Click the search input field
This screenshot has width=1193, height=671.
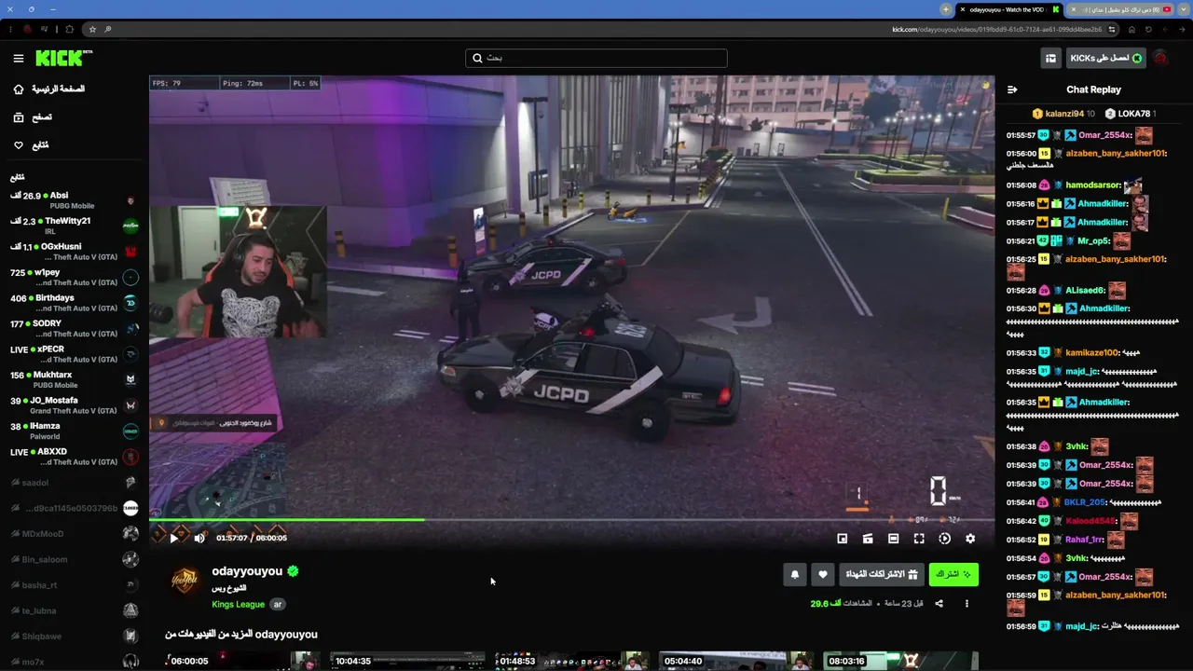pyautogui.click(x=596, y=58)
